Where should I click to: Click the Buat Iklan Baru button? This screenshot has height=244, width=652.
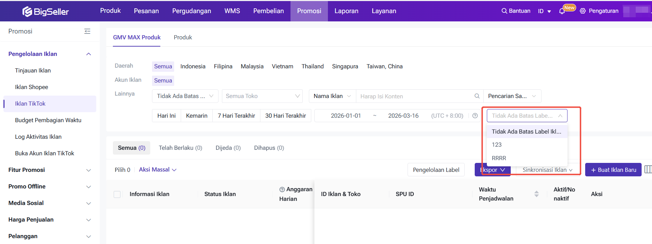613,170
